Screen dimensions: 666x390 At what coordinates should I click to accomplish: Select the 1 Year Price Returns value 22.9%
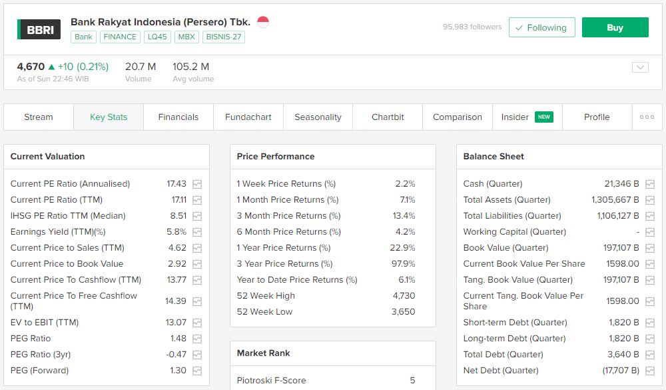(402, 248)
